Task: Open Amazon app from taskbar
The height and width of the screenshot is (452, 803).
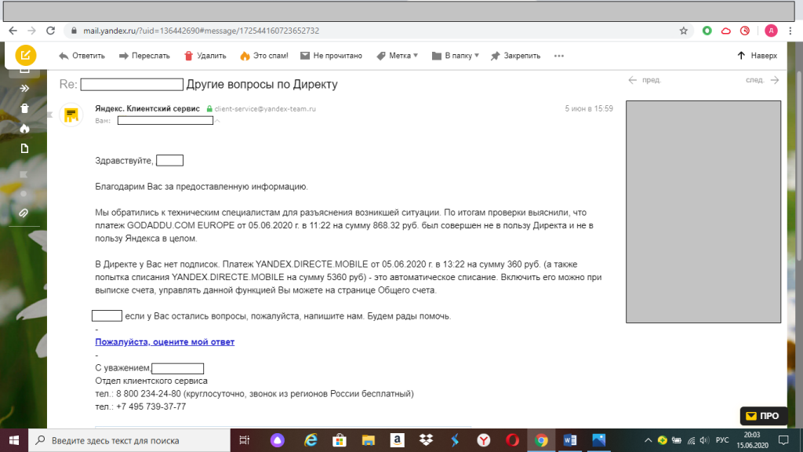Action: tap(397, 440)
